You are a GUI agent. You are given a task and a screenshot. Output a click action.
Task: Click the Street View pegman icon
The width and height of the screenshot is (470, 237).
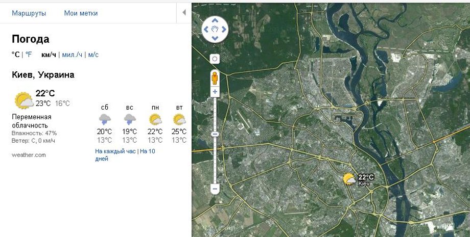215,77
